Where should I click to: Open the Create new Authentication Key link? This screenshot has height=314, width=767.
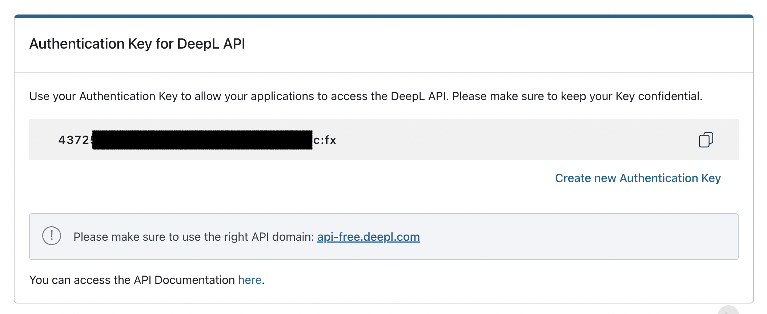pyautogui.click(x=638, y=178)
